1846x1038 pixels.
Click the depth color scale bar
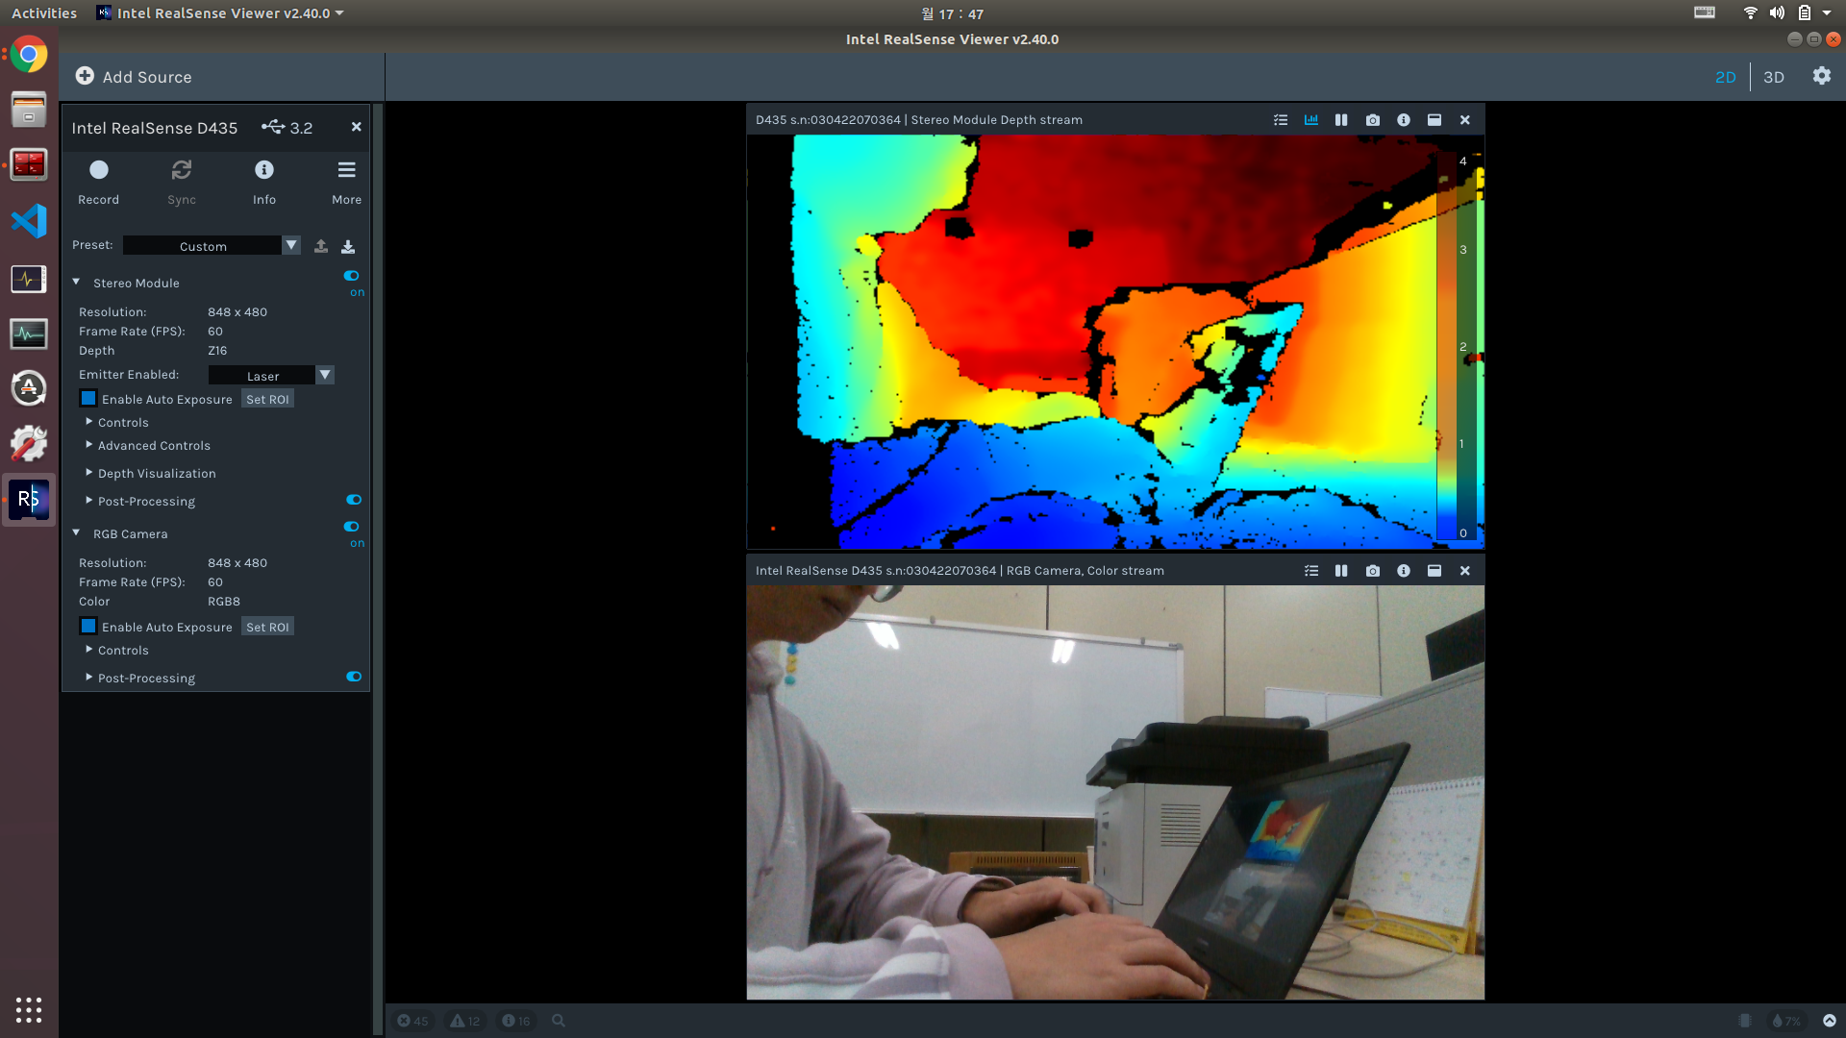(x=1446, y=346)
